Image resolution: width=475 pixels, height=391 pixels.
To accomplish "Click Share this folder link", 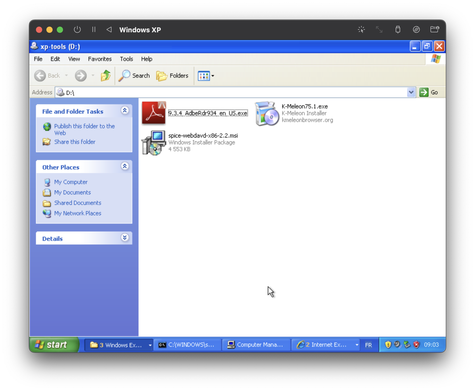I will [75, 142].
